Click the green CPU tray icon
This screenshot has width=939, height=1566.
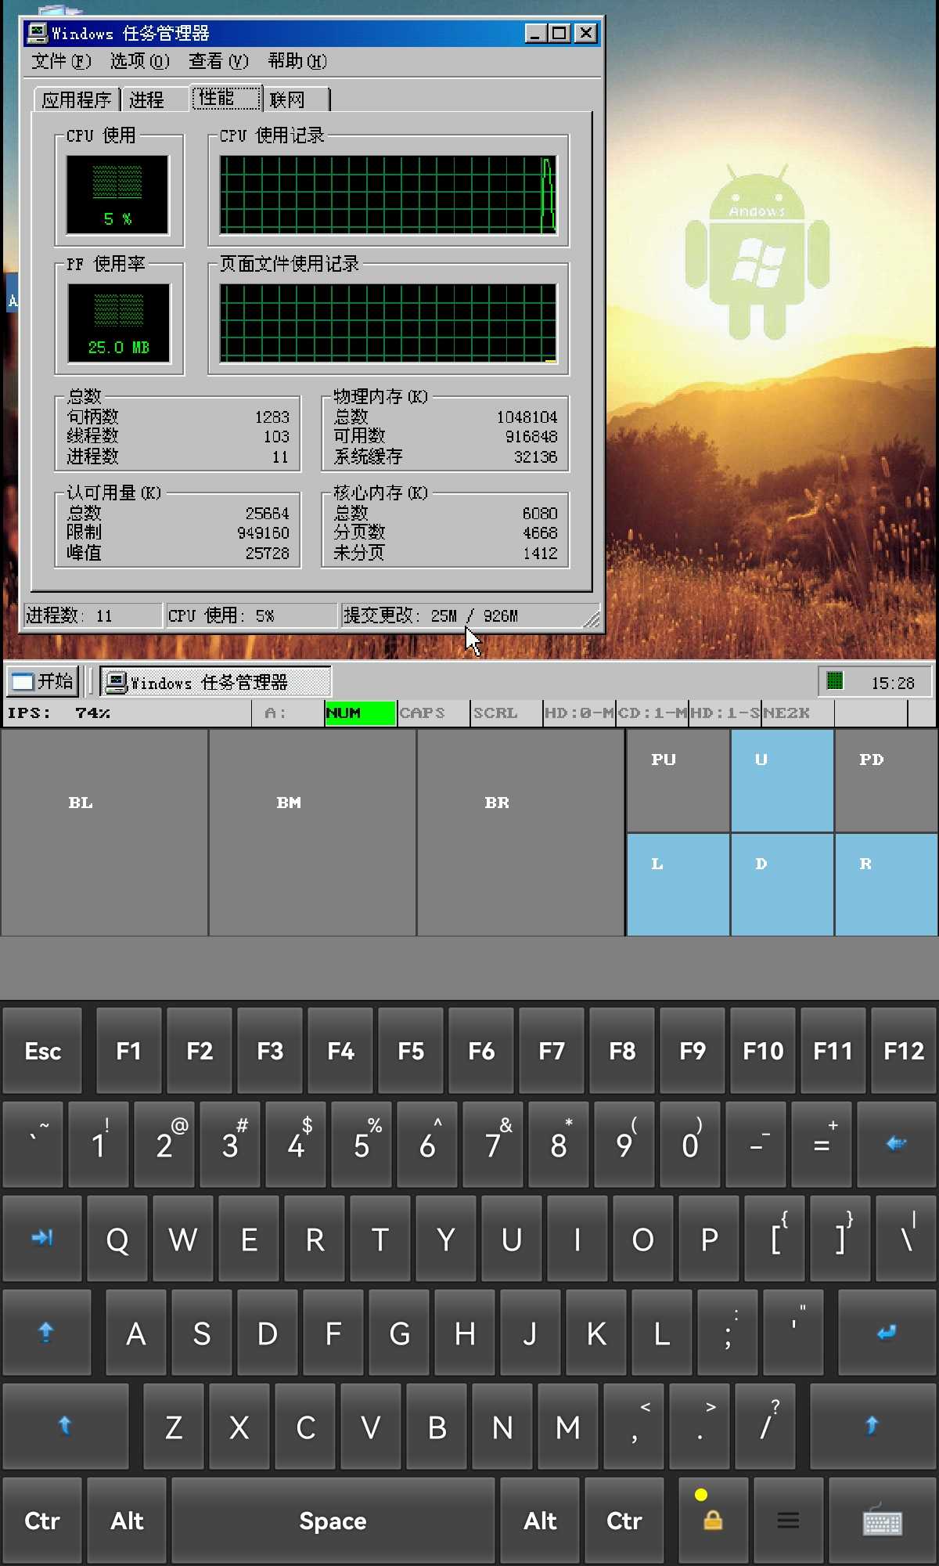tap(835, 681)
